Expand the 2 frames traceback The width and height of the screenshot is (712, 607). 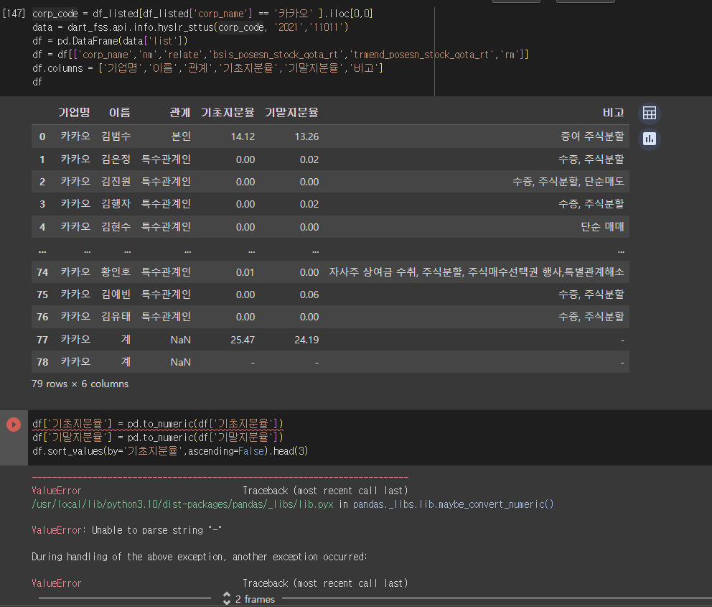pyautogui.click(x=249, y=599)
